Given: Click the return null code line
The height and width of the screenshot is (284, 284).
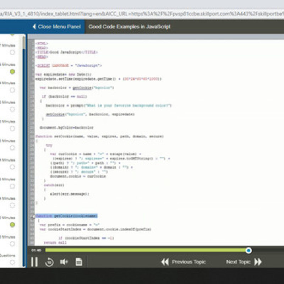Looking at the screenshot, I should tap(55, 242).
